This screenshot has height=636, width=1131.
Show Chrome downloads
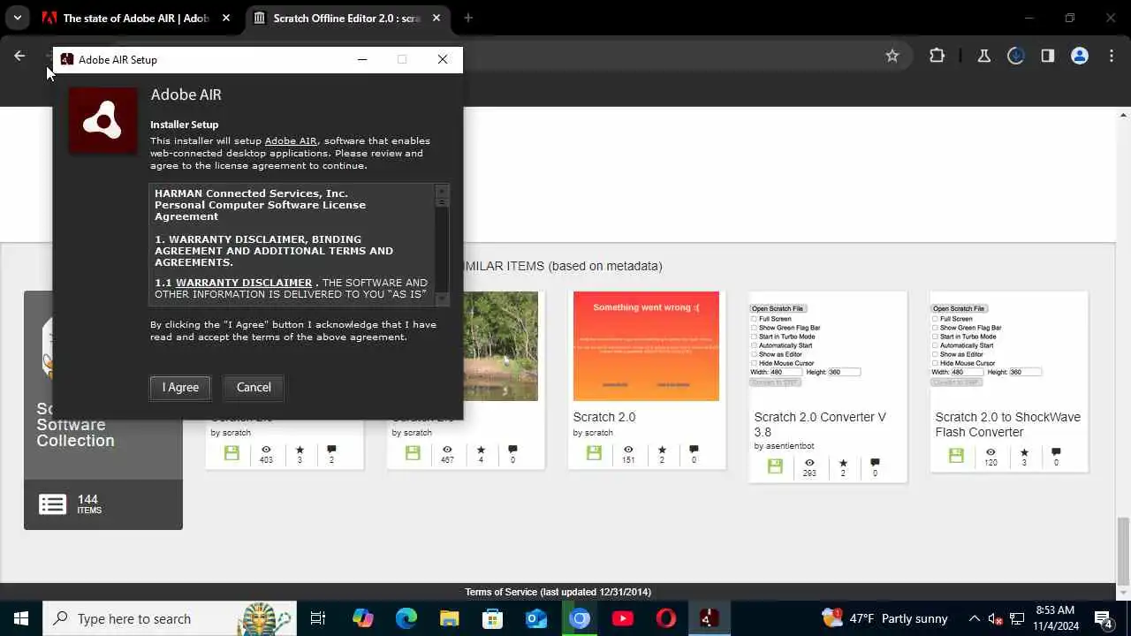click(x=1015, y=56)
